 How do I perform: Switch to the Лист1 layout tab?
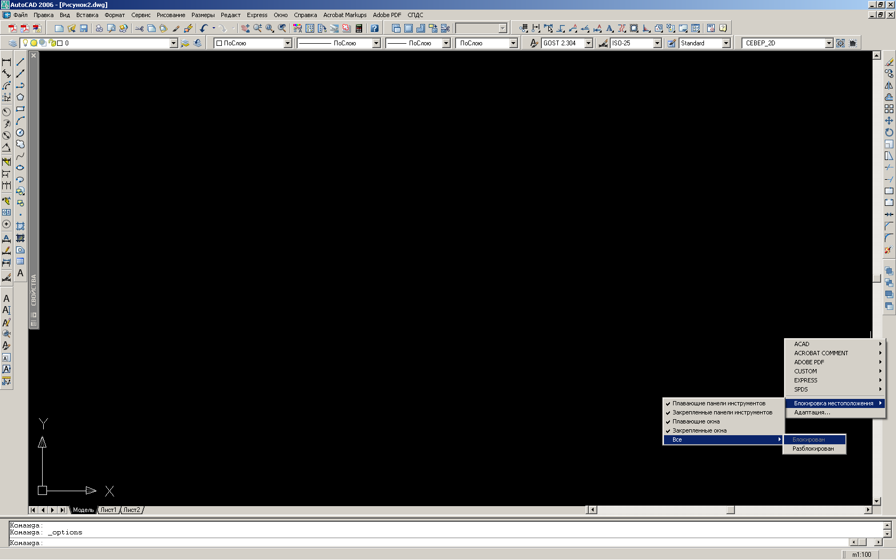[x=108, y=510]
